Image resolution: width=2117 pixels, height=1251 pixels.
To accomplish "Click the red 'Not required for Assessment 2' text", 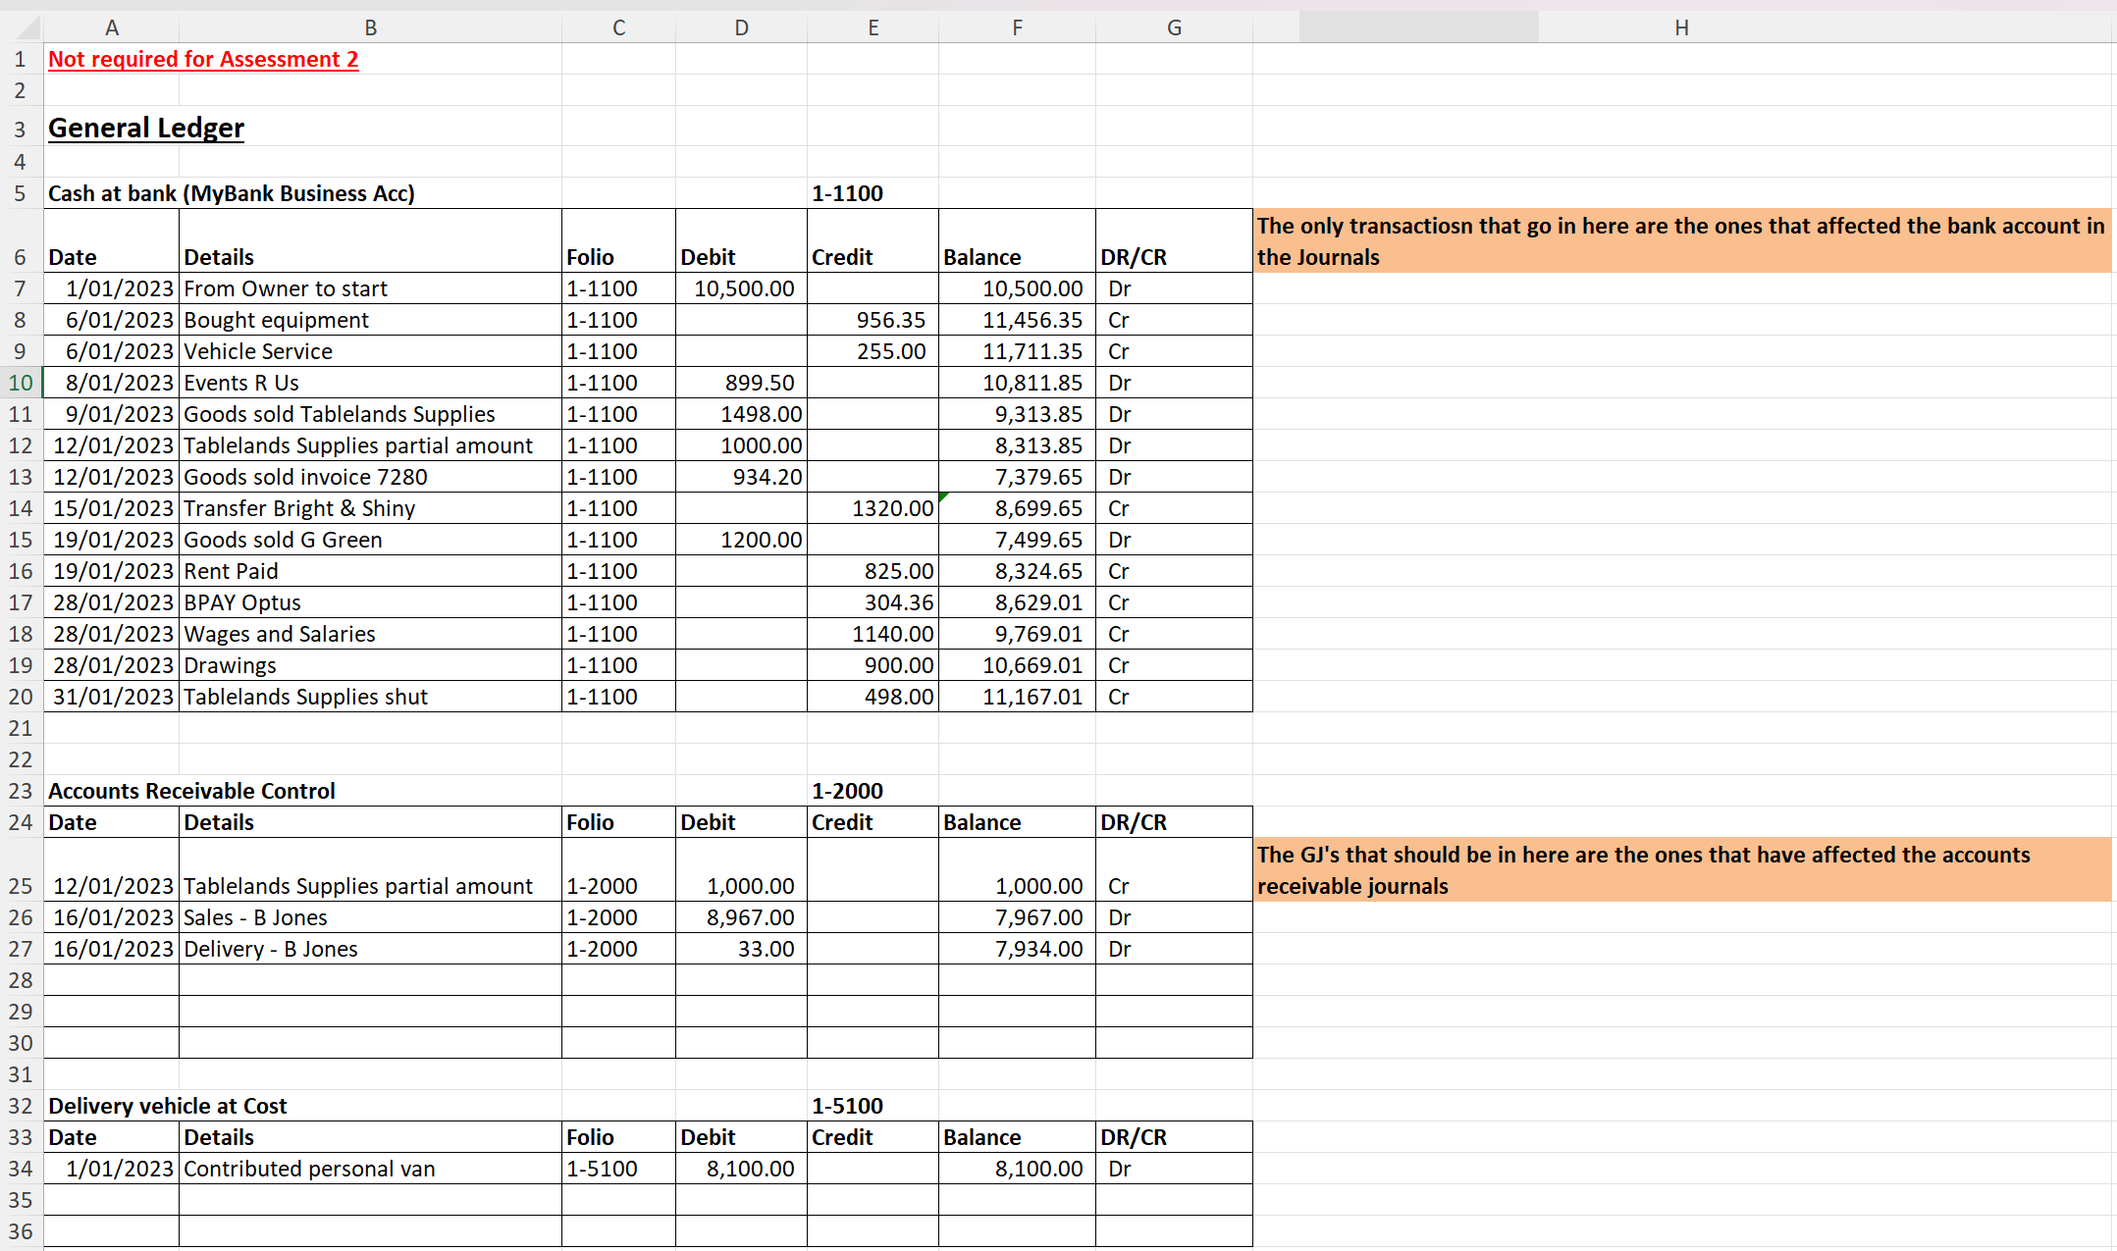I will pyautogui.click(x=203, y=59).
